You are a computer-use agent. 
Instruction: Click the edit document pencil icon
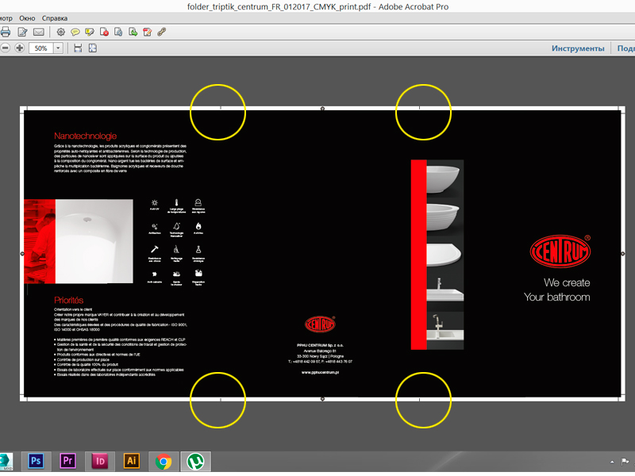23,32
